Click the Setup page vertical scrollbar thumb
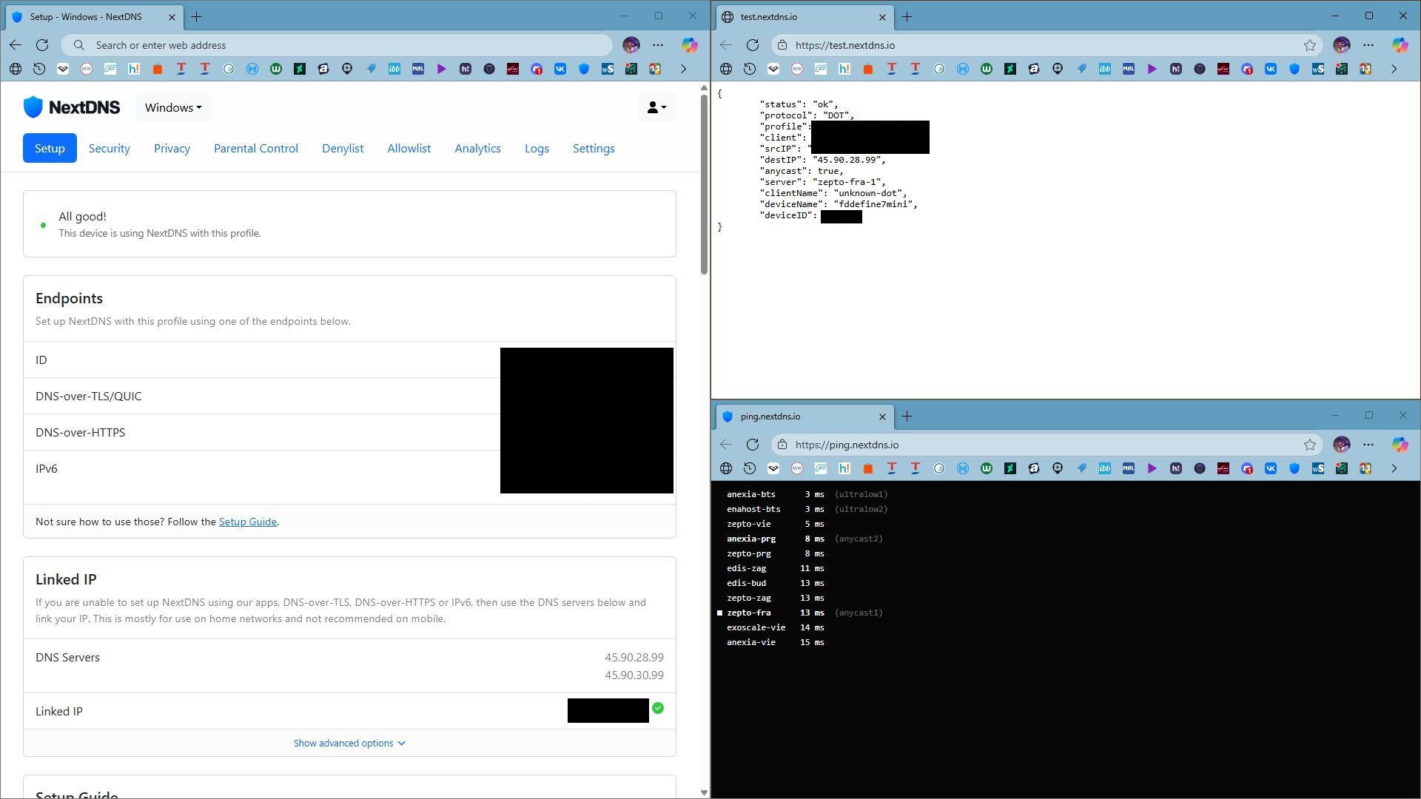Screen dimensions: 1421x799 [703, 184]
